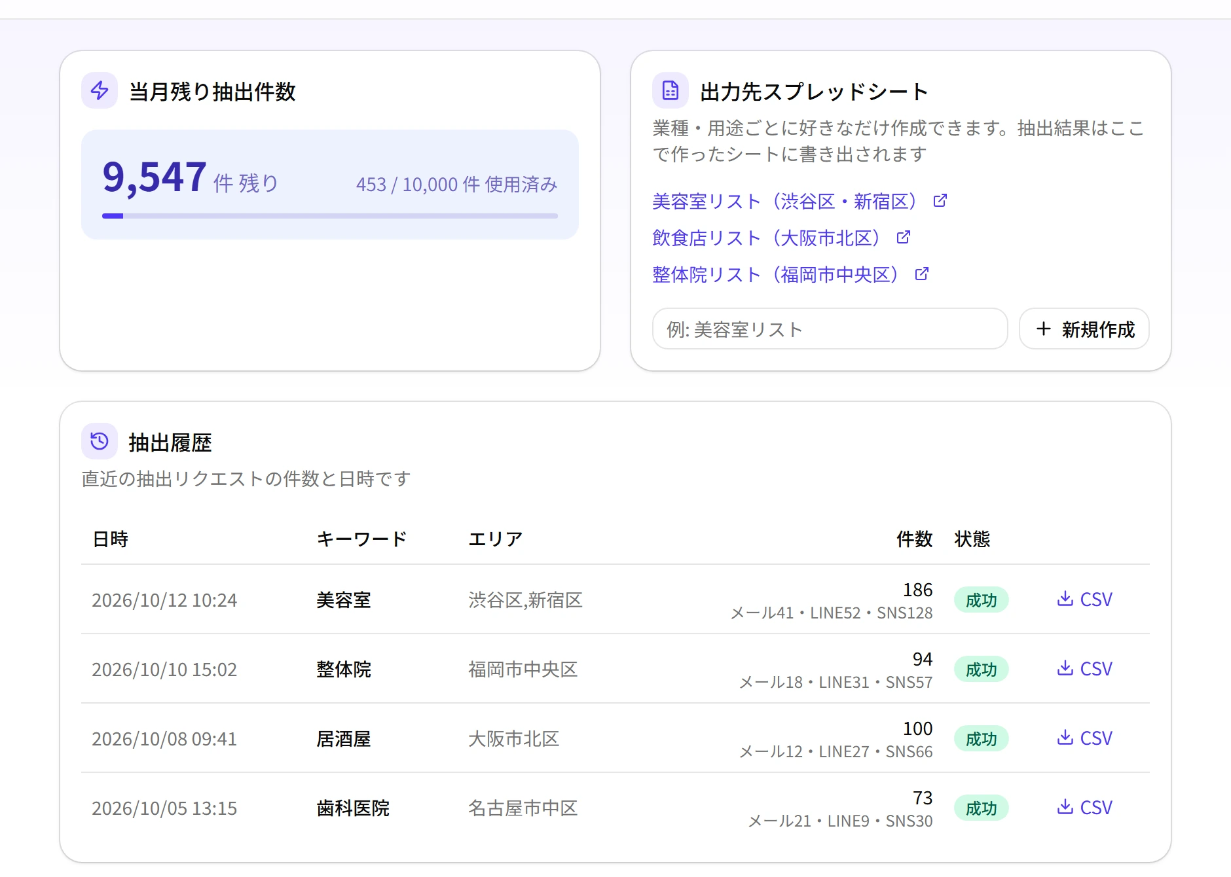Open external link icon for 美容室リスト（渋谷区・新宿区）
This screenshot has height=877, width=1231.
tap(940, 200)
